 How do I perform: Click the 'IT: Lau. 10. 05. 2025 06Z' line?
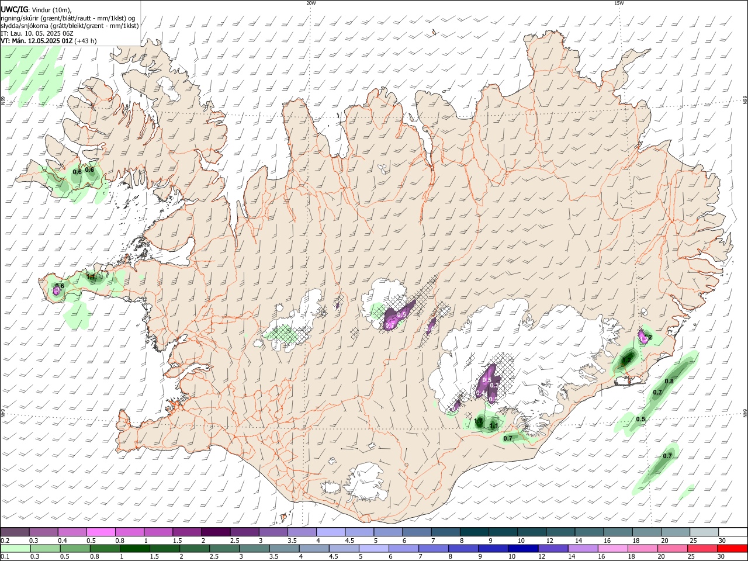click(37, 33)
